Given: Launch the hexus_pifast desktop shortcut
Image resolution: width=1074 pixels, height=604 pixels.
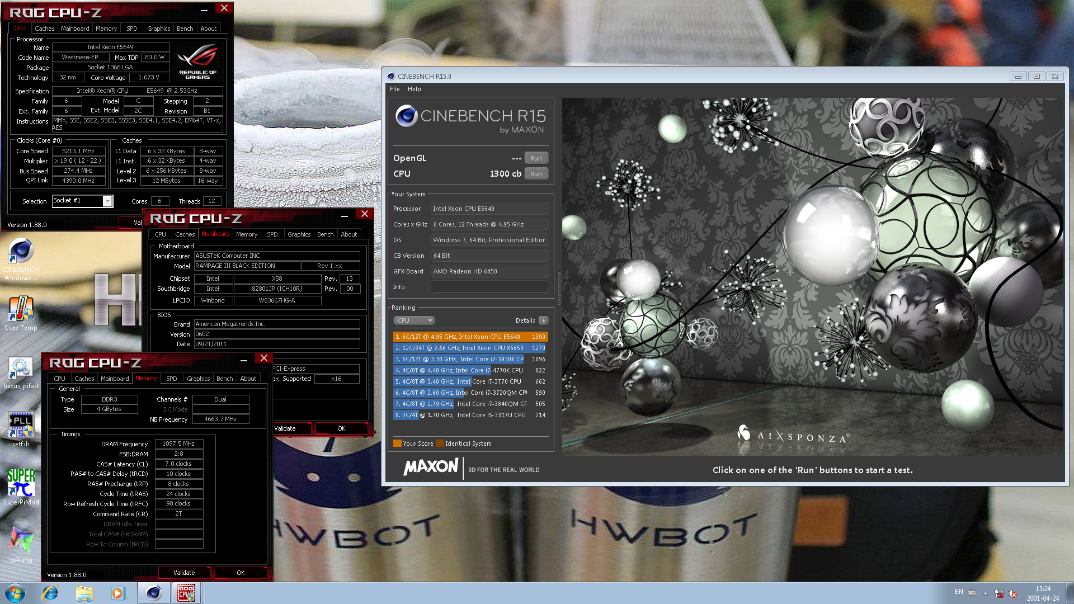Looking at the screenshot, I should tap(21, 372).
